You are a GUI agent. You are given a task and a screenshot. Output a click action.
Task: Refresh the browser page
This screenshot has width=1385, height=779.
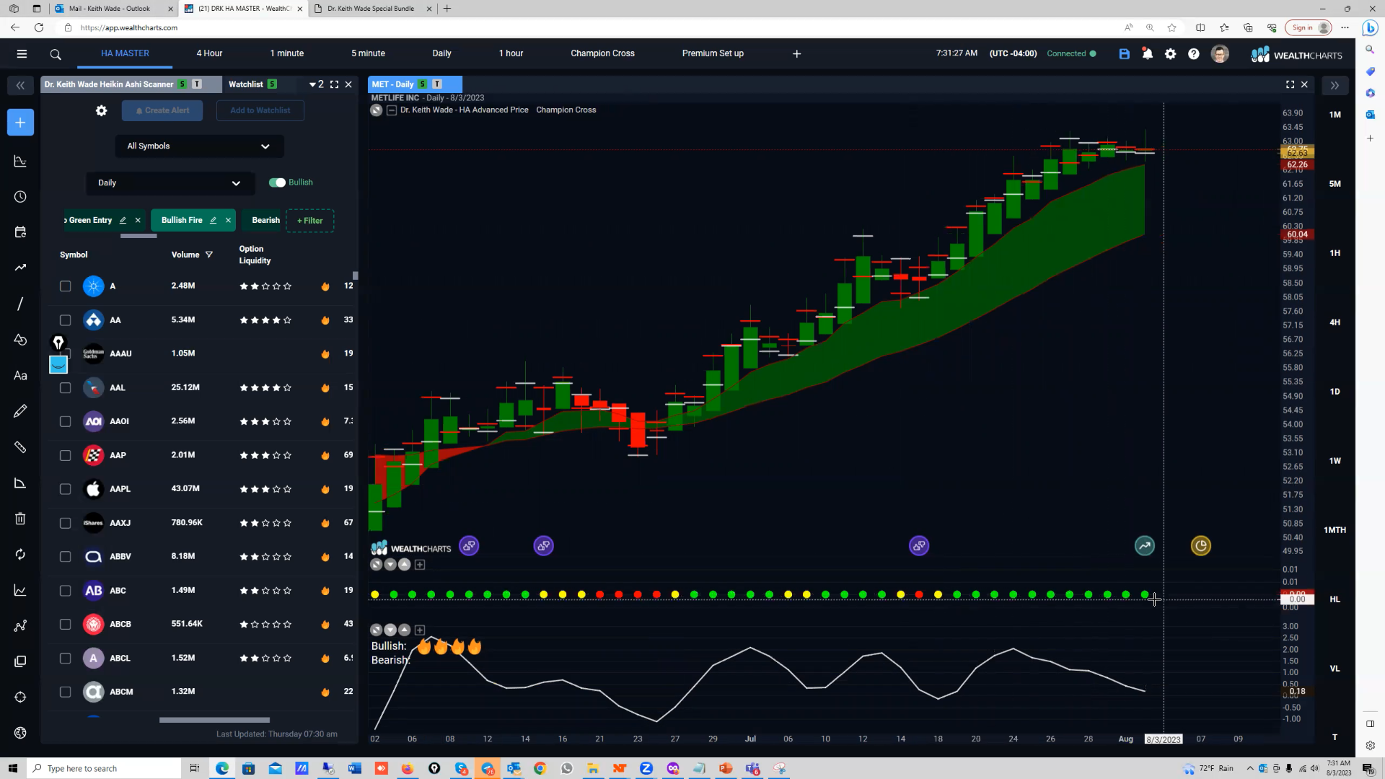pos(39,27)
